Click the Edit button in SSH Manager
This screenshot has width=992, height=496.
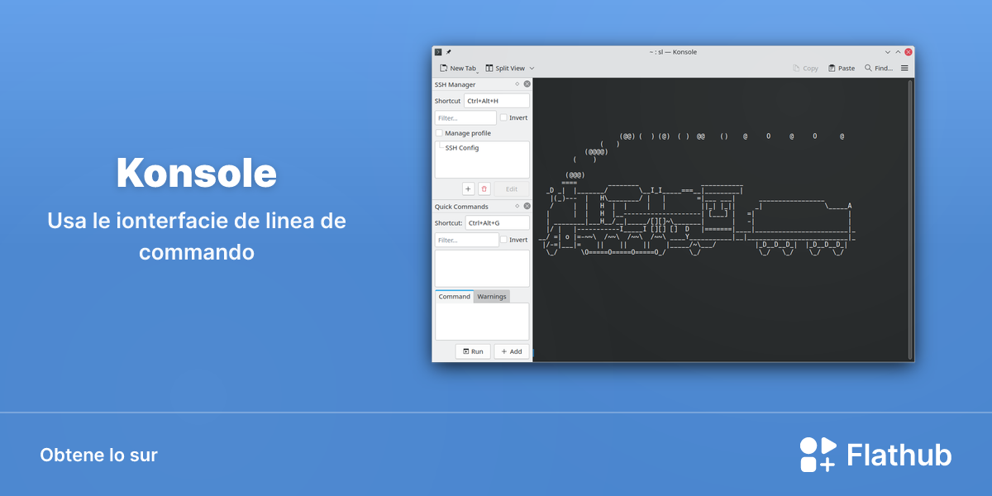[512, 189]
